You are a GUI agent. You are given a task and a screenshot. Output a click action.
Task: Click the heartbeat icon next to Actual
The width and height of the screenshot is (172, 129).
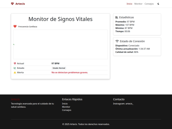[x=15, y=63]
